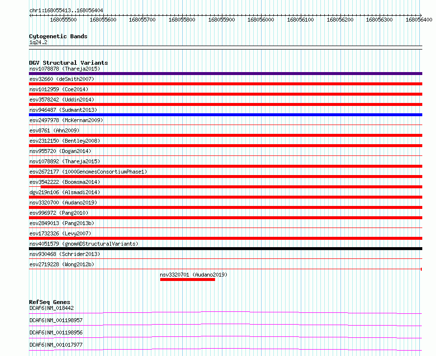Click the blue nsv946487 Sudmant2013 bar
The width and height of the screenshot is (436, 356).
coord(225,115)
